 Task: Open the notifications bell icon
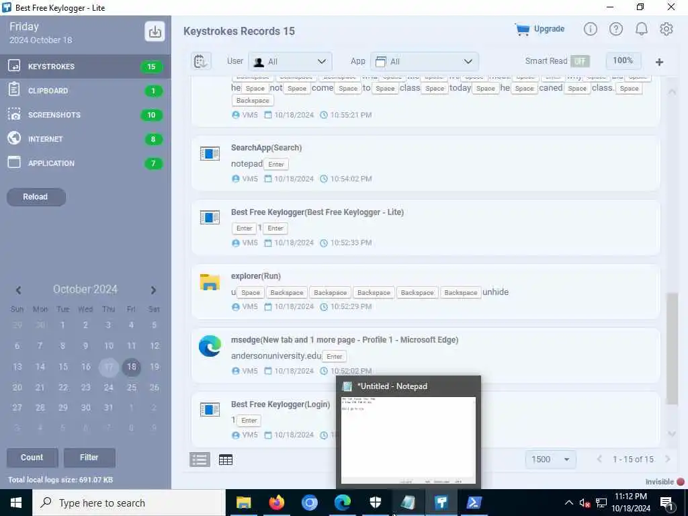(642, 29)
